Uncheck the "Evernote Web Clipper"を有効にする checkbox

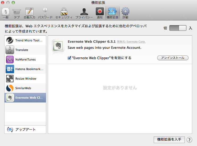tap(70, 58)
